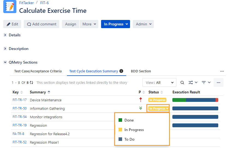This screenshot has width=227, height=148.
Task: Click the red high priority arrow for Device Maintenance
Action: [141, 100]
